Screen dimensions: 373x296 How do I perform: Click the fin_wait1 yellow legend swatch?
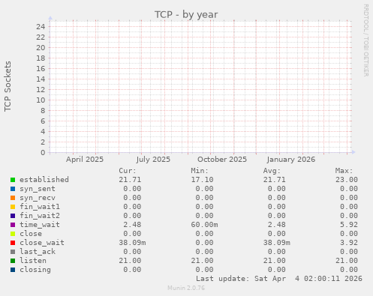13,207
